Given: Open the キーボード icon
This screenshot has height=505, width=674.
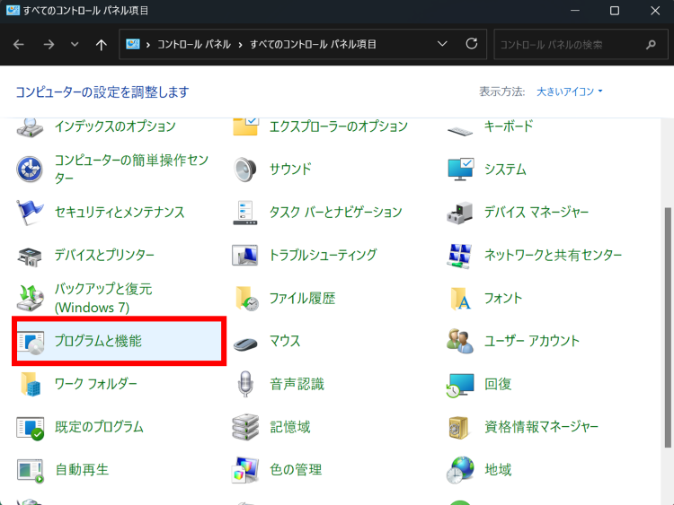Looking at the screenshot, I should coord(460,130).
